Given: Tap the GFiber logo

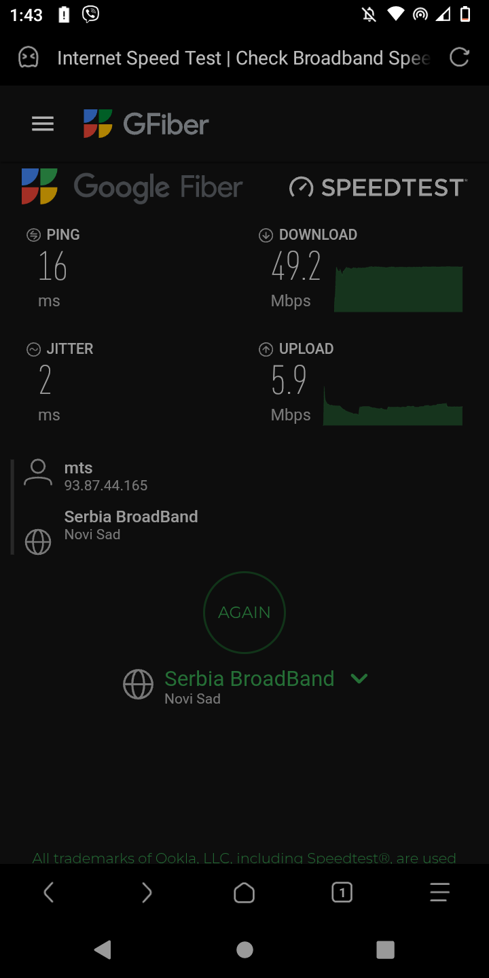Looking at the screenshot, I should tap(146, 124).
